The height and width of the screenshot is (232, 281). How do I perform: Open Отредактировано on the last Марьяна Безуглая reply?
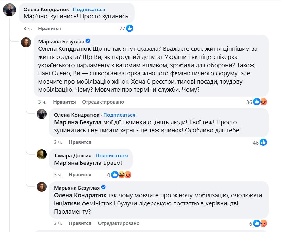pos(119,223)
